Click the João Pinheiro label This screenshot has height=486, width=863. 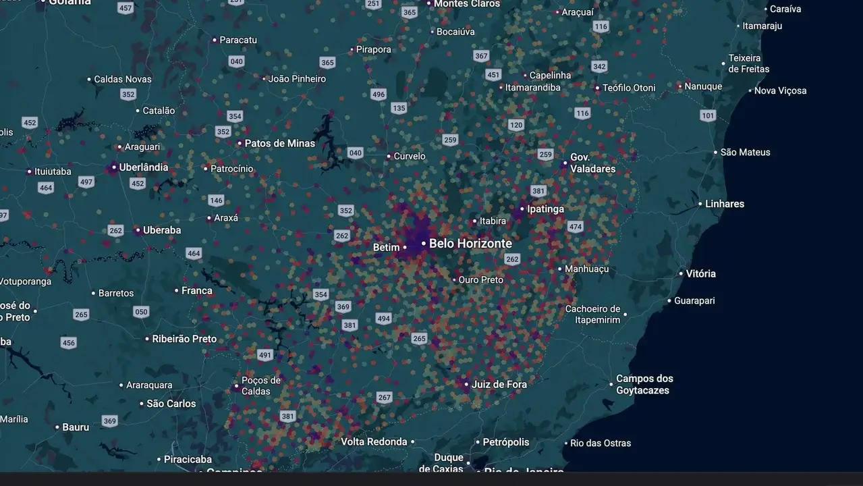pyautogui.click(x=297, y=79)
